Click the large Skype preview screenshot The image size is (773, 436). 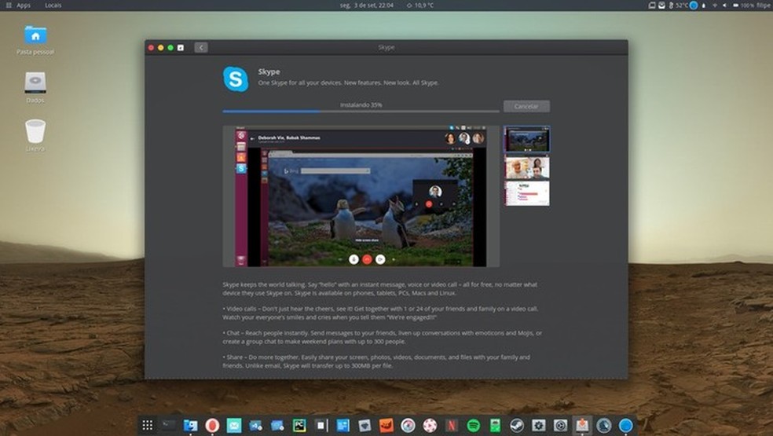[361, 196]
